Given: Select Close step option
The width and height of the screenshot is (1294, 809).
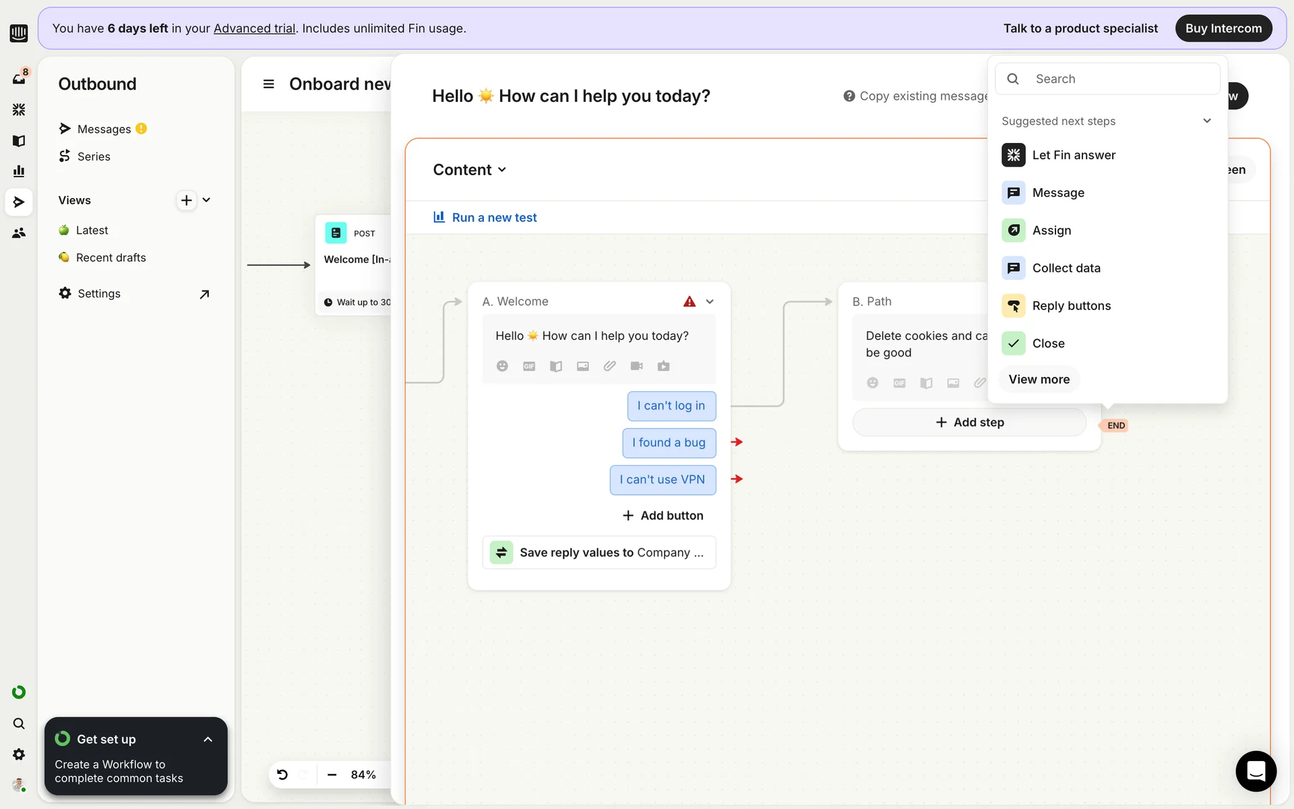Looking at the screenshot, I should [1048, 344].
